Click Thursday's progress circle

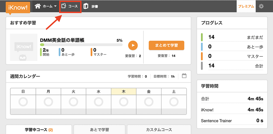click(x=124, y=102)
